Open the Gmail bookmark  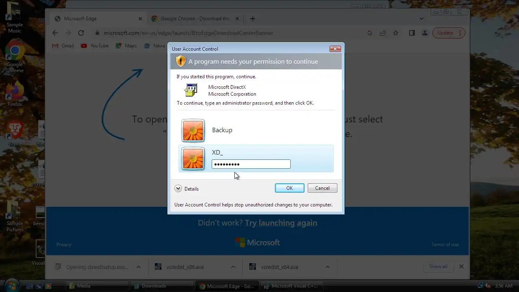pos(63,46)
